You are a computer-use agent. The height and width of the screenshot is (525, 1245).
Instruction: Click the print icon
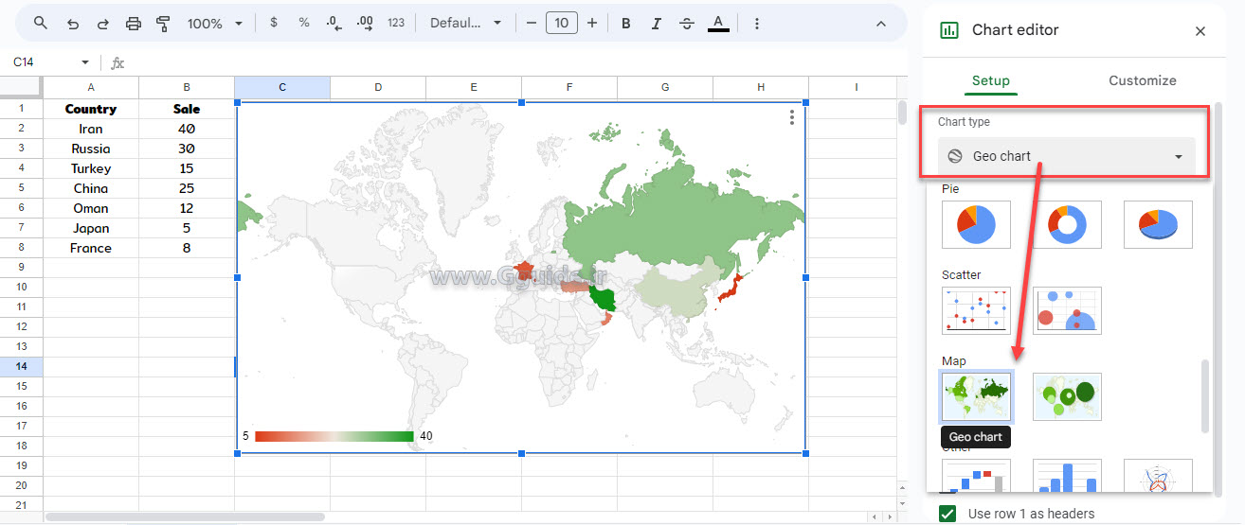tap(134, 23)
